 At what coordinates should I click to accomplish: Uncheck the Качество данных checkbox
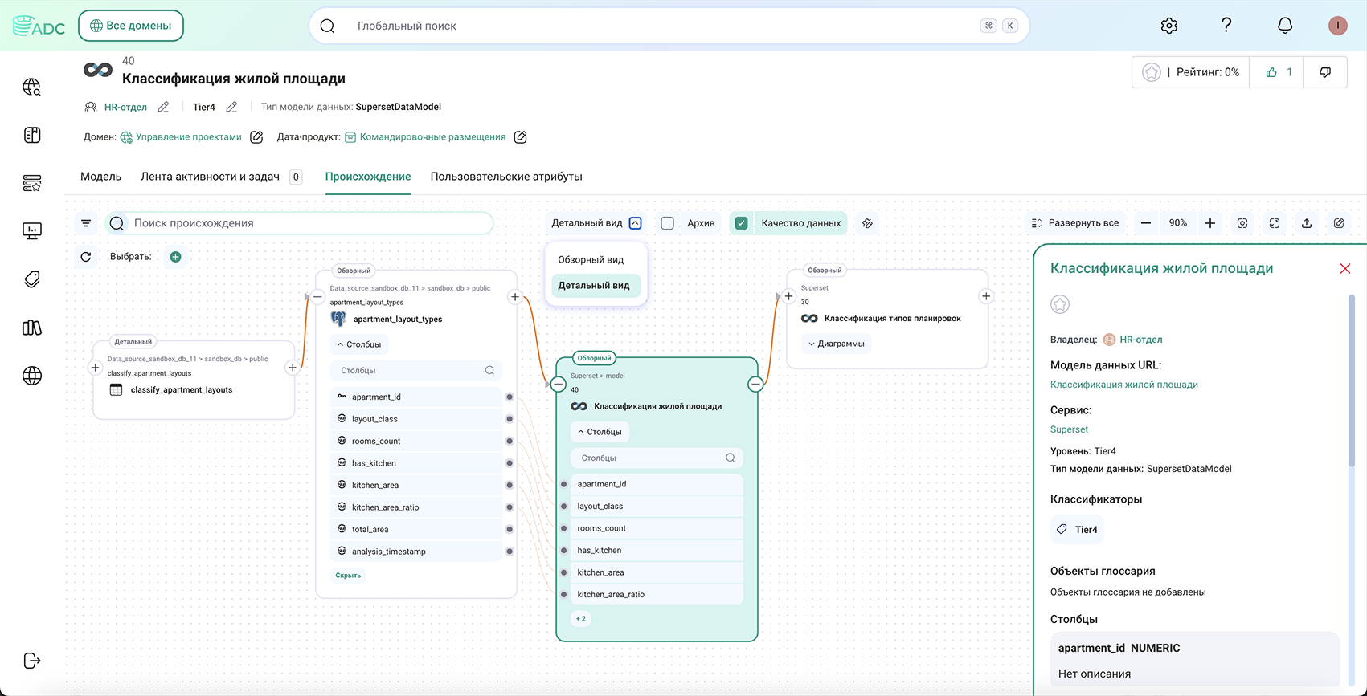click(x=742, y=223)
